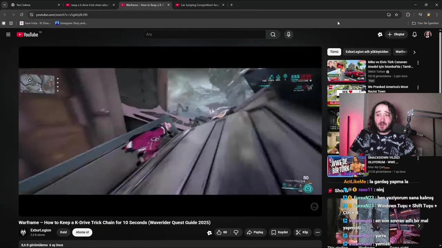
Task: Subscribe with the Abone ol button
Action: (82, 232)
